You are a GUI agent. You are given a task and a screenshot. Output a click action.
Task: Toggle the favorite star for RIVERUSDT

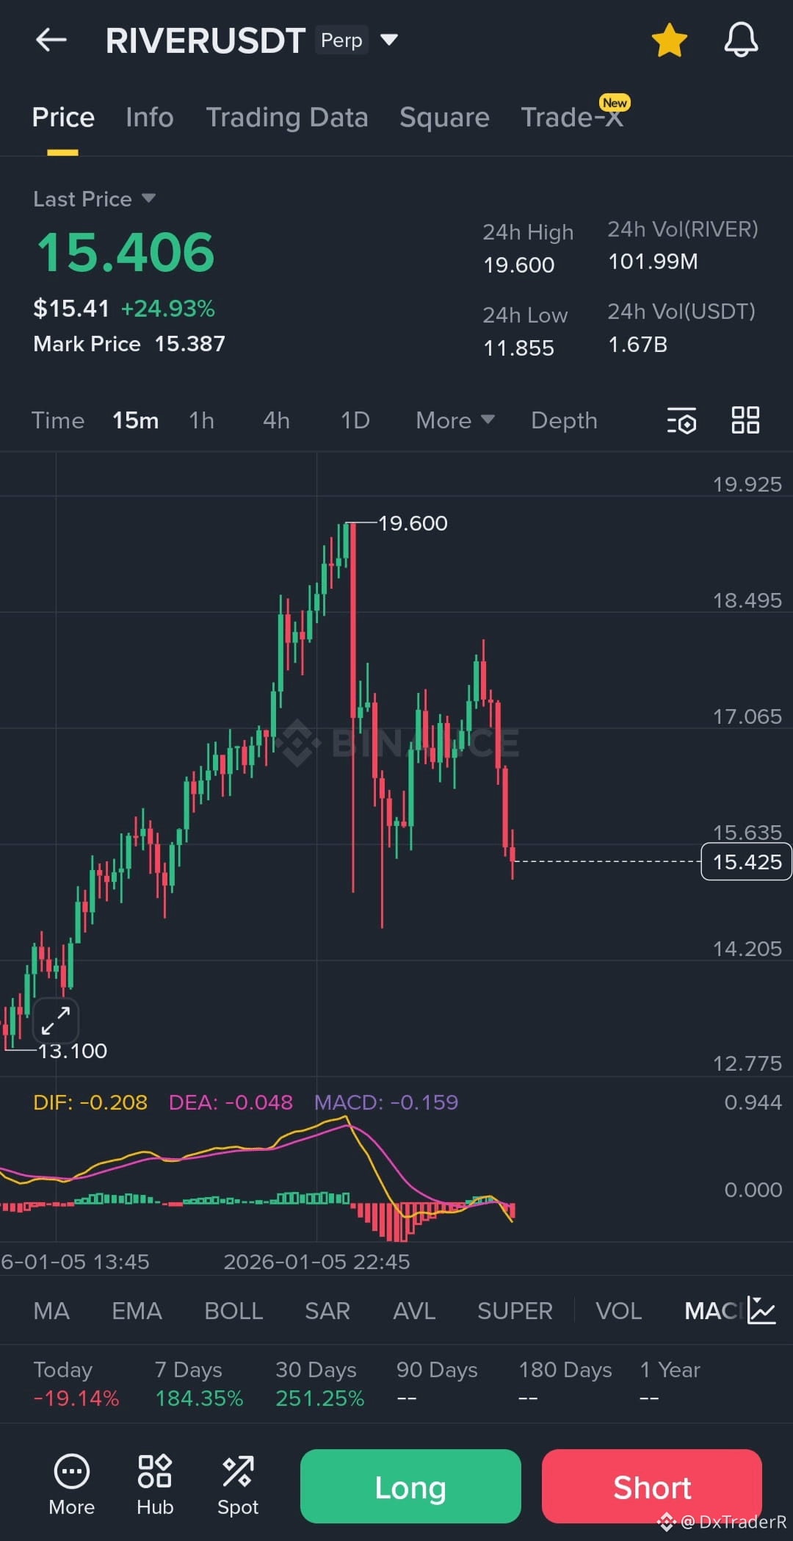(x=669, y=40)
